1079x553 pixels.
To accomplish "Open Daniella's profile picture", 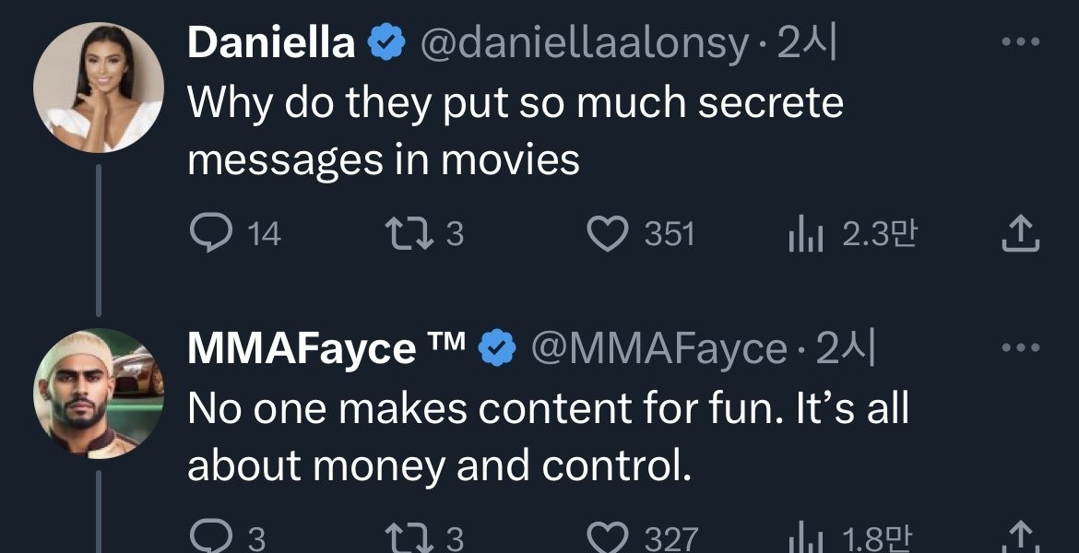I will click(99, 86).
